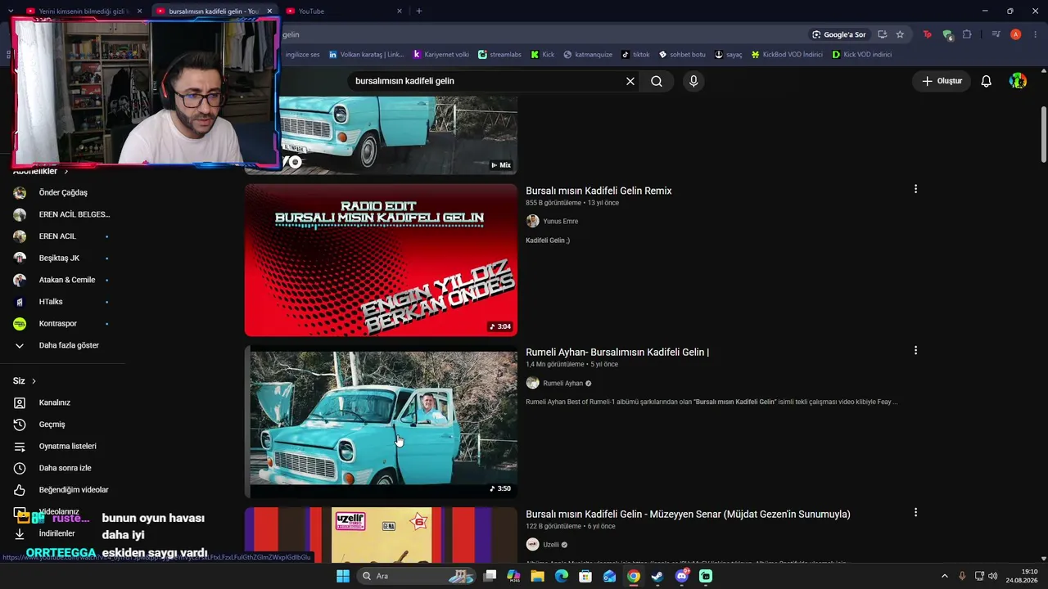The width and height of the screenshot is (1048, 589).
Task: Open the Microsoft Store taskbar icon
Action: tap(585, 576)
